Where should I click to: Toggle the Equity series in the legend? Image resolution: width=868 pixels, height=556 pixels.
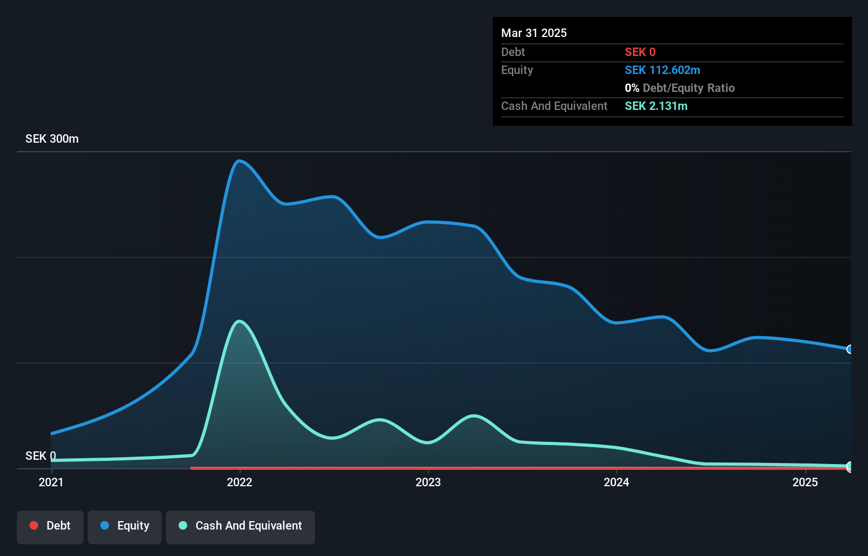pos(125,527)
